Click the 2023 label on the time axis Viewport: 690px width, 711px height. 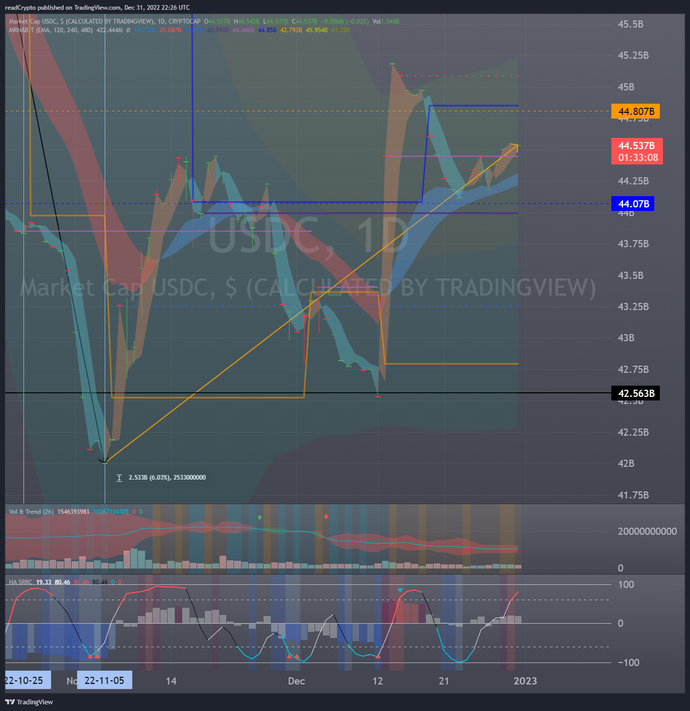coord(525,681)
